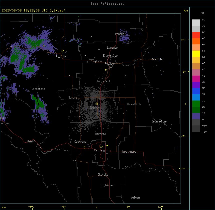The image size is (215, 210).
Task: Click the 50 tick on the bottom axis
Action: tap(128, 207)
